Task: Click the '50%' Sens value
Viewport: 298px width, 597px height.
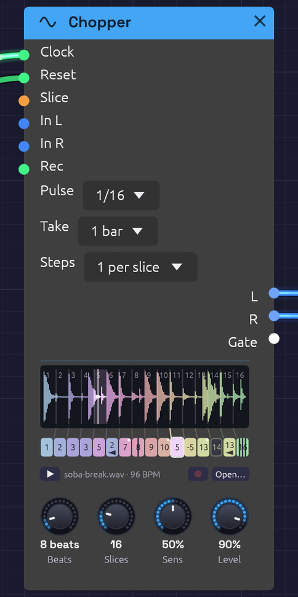Action: coord(172,545)
